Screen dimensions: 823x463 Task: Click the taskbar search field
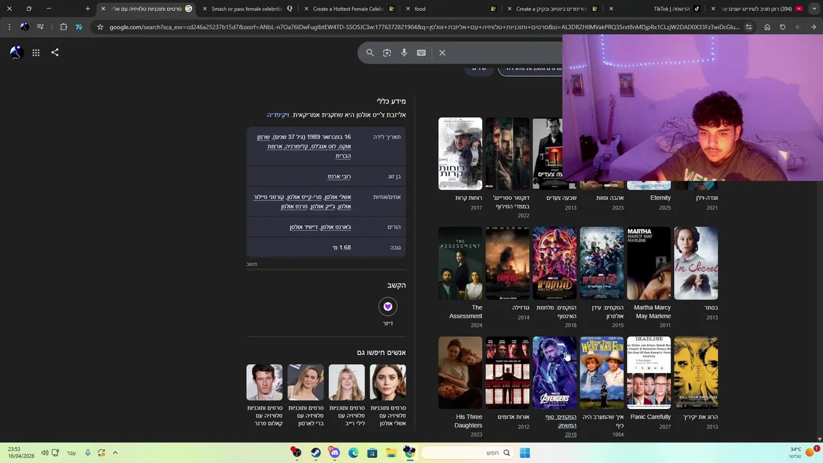[468, 453]
